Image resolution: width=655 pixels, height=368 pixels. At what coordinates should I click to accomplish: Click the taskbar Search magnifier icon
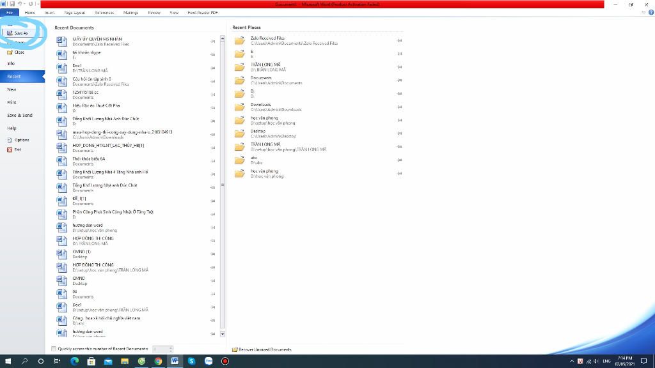point(25,362)
